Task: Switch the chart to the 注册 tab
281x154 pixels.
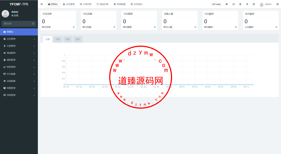Action: coord(47,39)
